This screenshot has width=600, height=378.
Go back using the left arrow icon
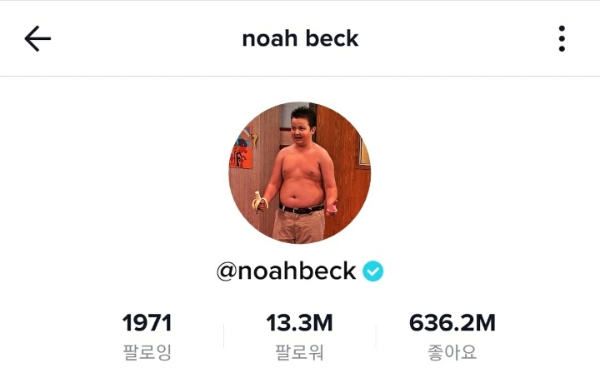tap(37, 38)
